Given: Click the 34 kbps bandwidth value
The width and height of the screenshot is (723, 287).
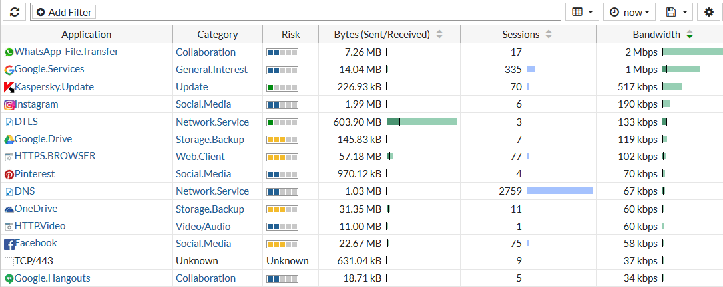Looking at the screenshot, I should pyautogui.click(x=640, y=278).
